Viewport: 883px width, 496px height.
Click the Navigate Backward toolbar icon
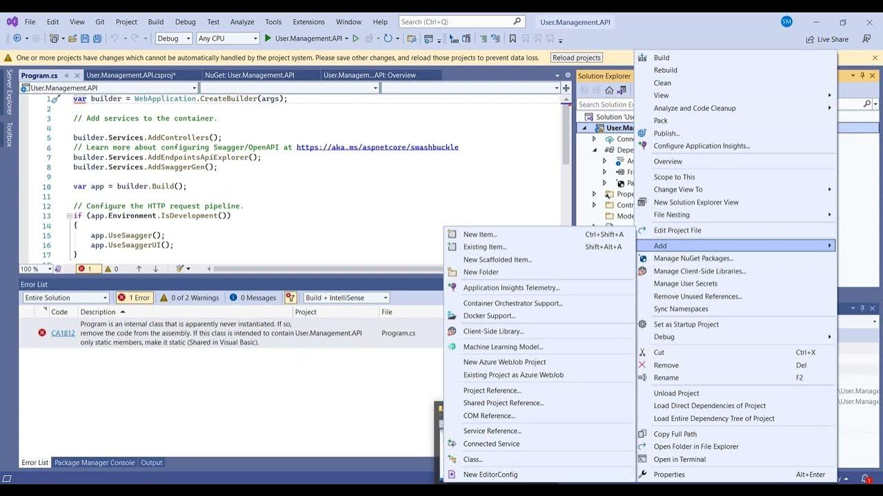[x=17, y=39]
